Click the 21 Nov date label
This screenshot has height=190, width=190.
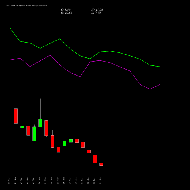pyautogui.click(x=45, y=180)
